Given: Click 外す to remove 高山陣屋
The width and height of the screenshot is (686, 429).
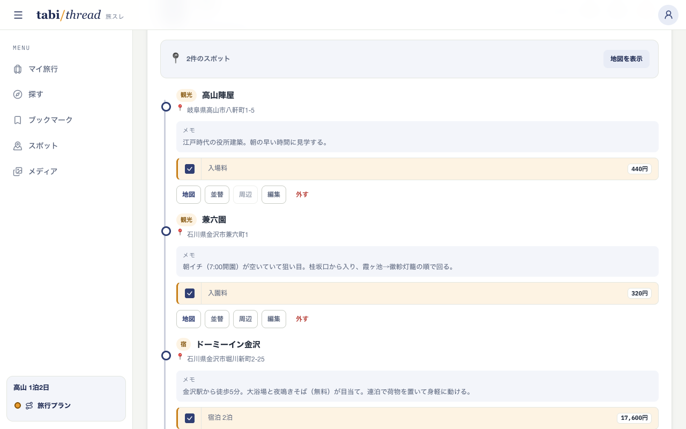Looking at the screenshot, I should [302, 195].
